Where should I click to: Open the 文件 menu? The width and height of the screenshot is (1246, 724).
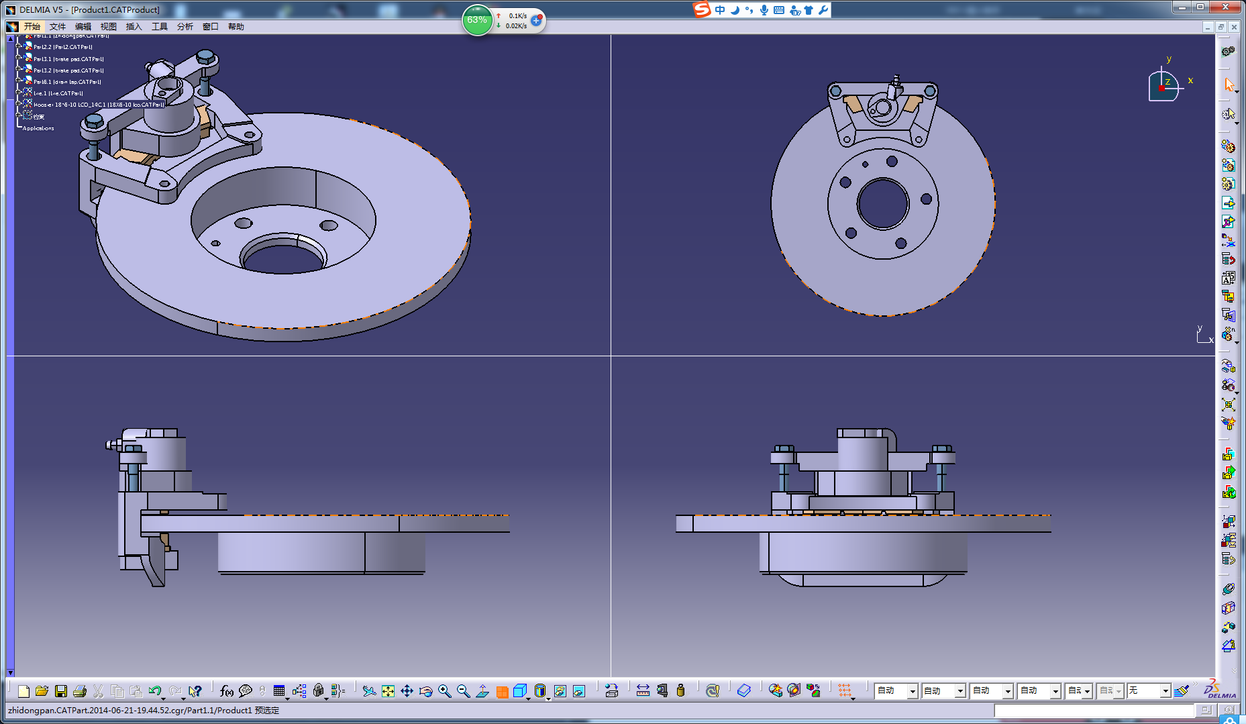click(58, 27)
